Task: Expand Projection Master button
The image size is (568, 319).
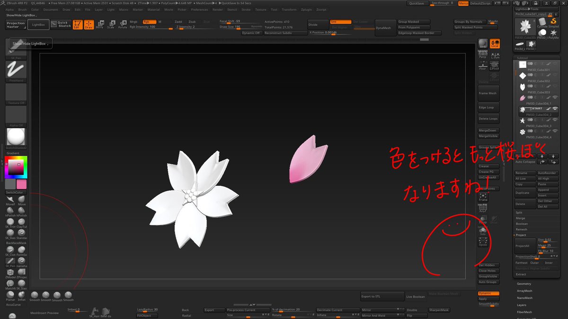Action: (16, 25)
